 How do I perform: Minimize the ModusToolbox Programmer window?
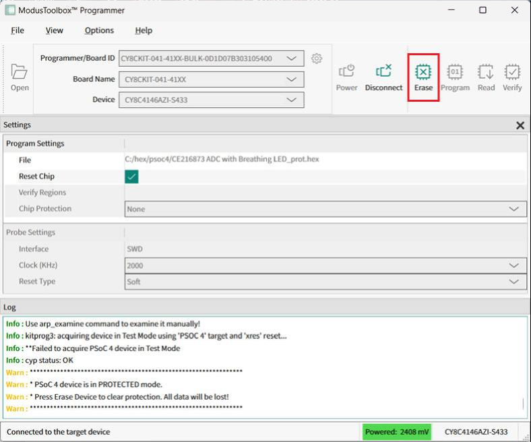click(x=451, y=10)
